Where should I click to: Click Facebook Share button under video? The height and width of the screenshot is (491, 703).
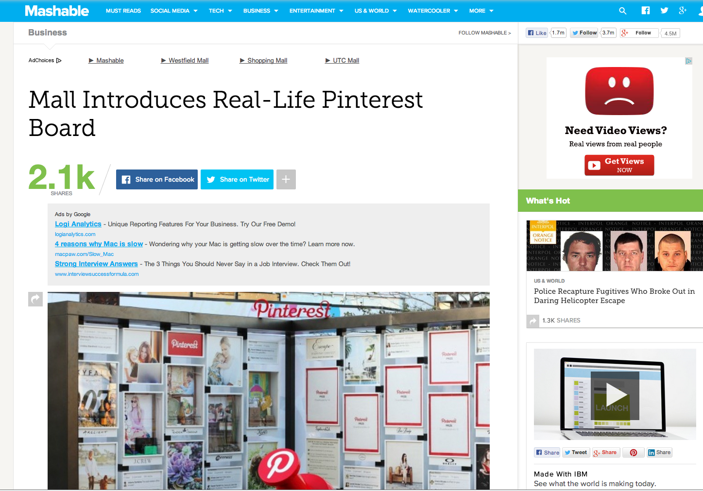[x=548, y=453]
